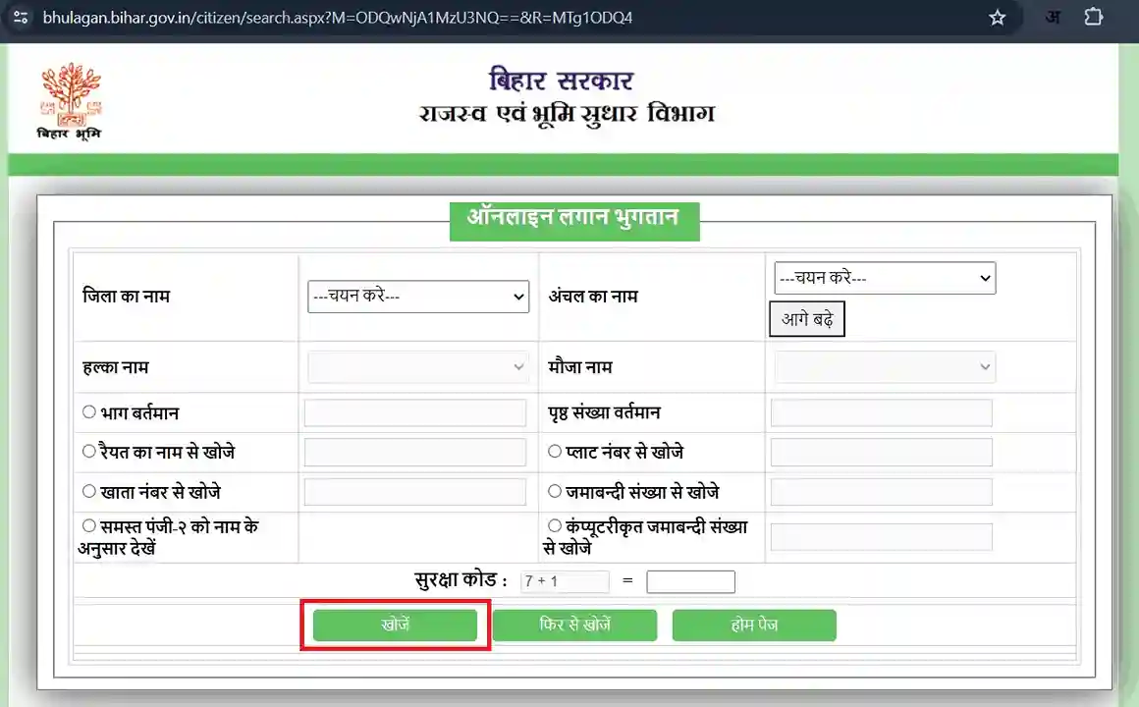Click the होम पेज button
Screen dimensions: 1139x707
754,625
